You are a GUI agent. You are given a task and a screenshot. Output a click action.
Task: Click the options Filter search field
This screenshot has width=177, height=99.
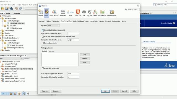(x=134, y=10)
